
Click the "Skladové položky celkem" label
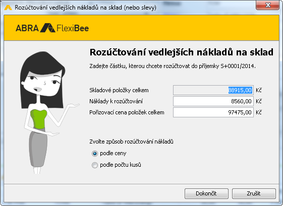click(119, 90)
